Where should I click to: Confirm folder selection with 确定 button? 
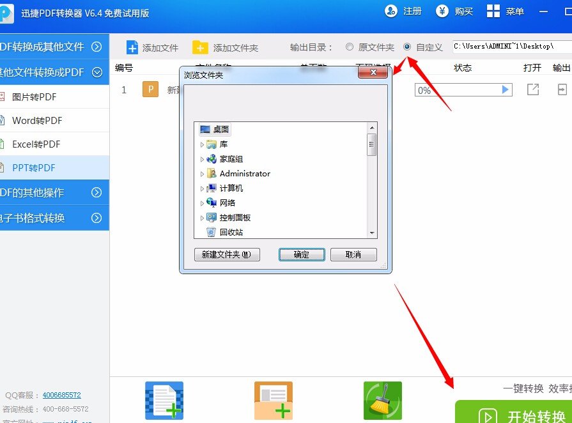coord(301,254)
